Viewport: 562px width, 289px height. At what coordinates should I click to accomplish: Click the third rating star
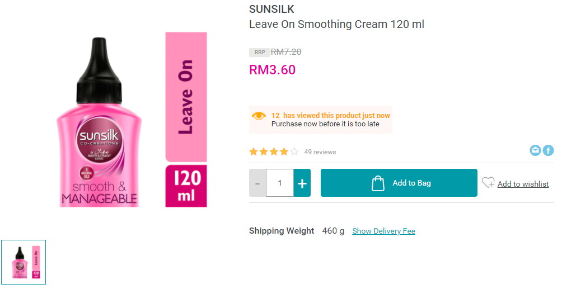[x=274, y=151]
